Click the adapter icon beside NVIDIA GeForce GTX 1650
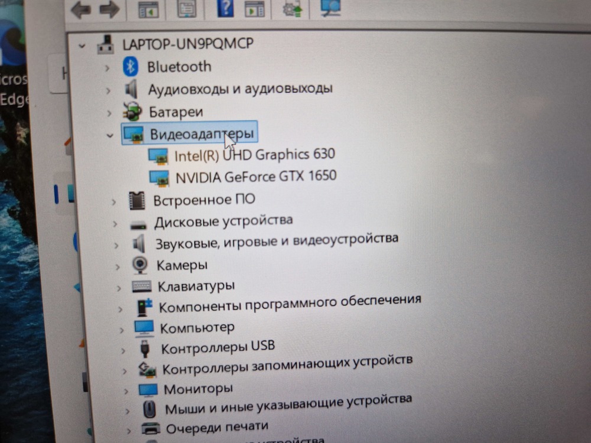 click(x=159, y=178)
